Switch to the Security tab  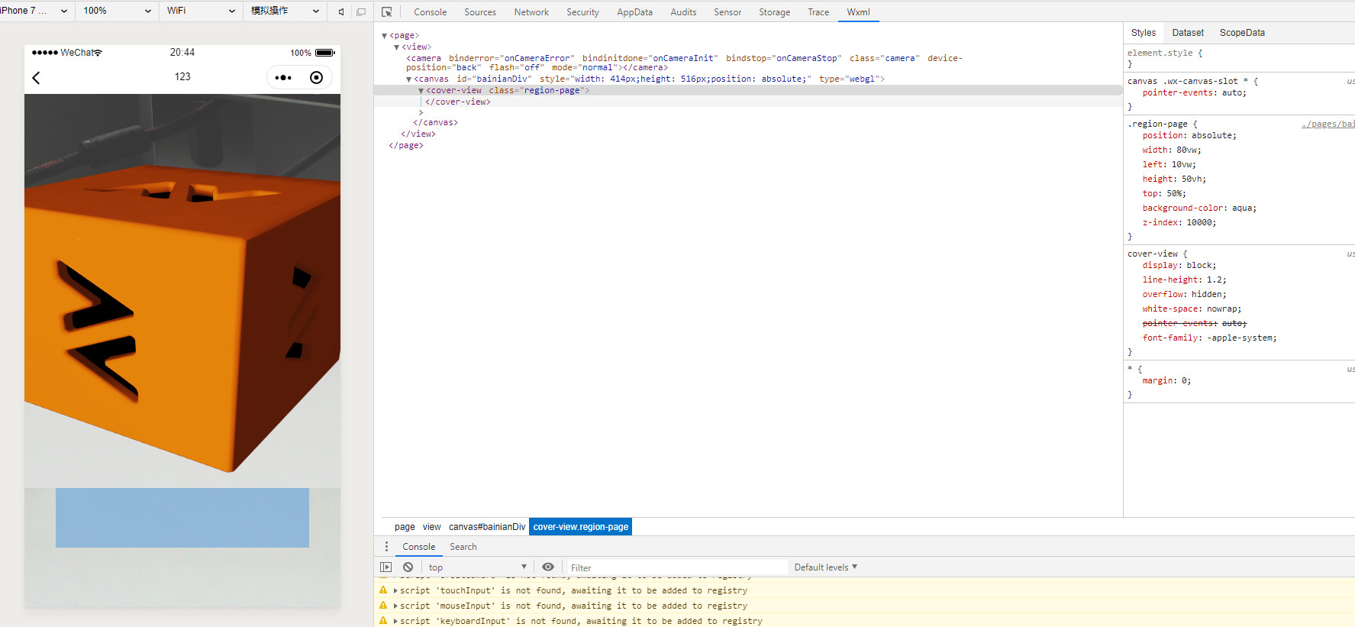click(582, 12)
